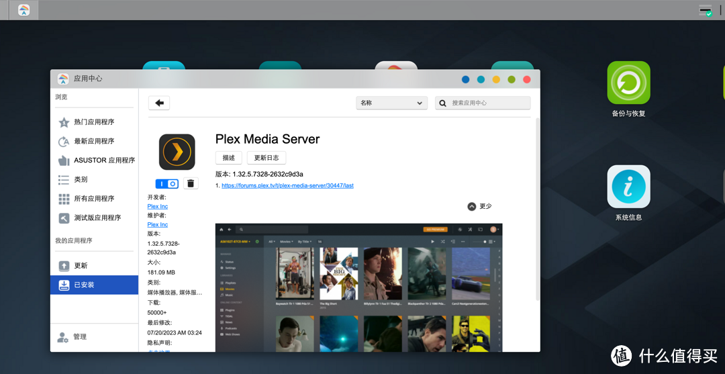Select 最新应用程序 in the sidebar

[x=94, y=141]
